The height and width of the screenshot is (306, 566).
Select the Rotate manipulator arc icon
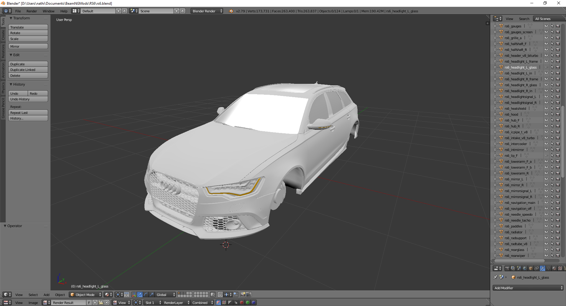coord(146,295)
